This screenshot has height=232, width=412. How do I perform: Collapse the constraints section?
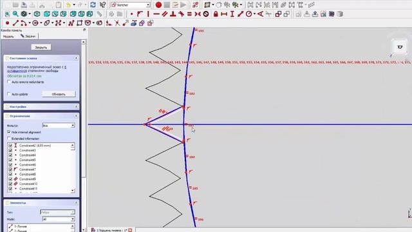[x=76, y=116]
